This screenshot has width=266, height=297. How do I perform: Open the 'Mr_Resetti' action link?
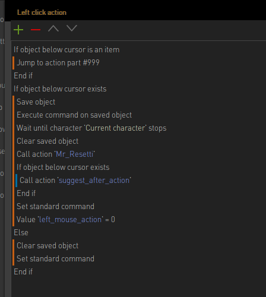point(74,154)
